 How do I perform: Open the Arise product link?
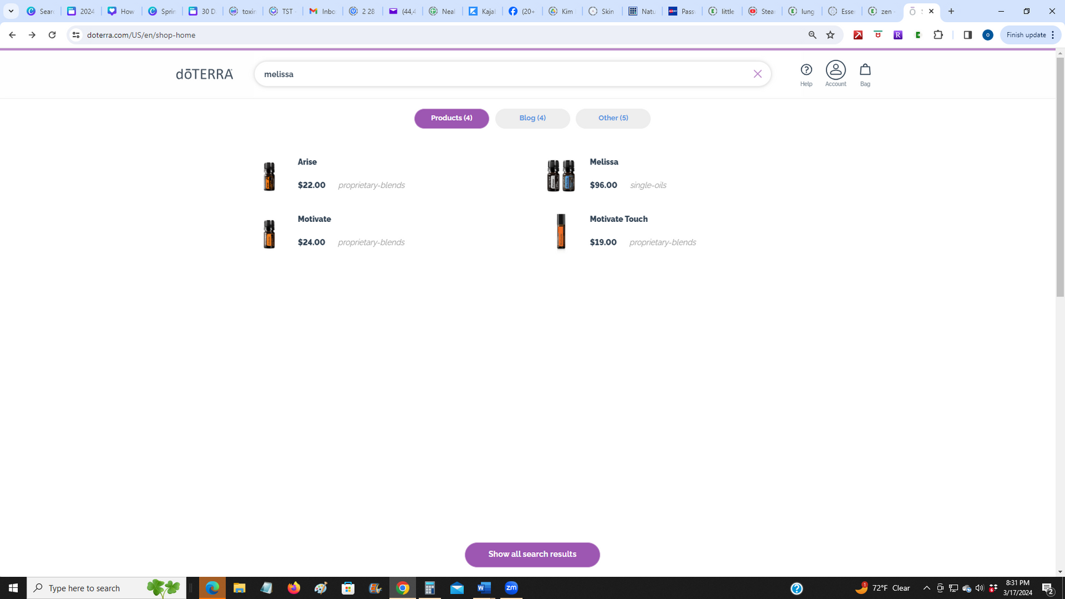coord(307,162)
